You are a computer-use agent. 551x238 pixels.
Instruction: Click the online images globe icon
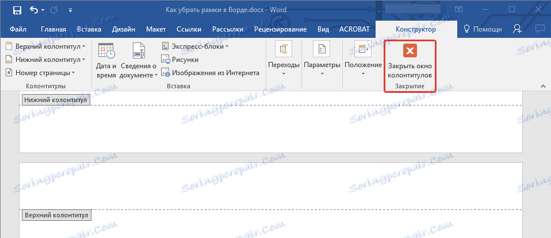165,73
